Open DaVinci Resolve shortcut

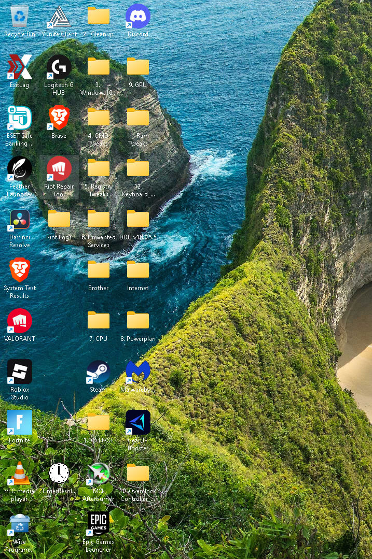click(20, 219)
